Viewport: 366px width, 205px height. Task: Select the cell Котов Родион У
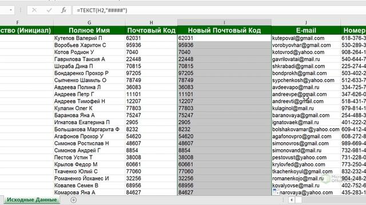pos(89,52)
